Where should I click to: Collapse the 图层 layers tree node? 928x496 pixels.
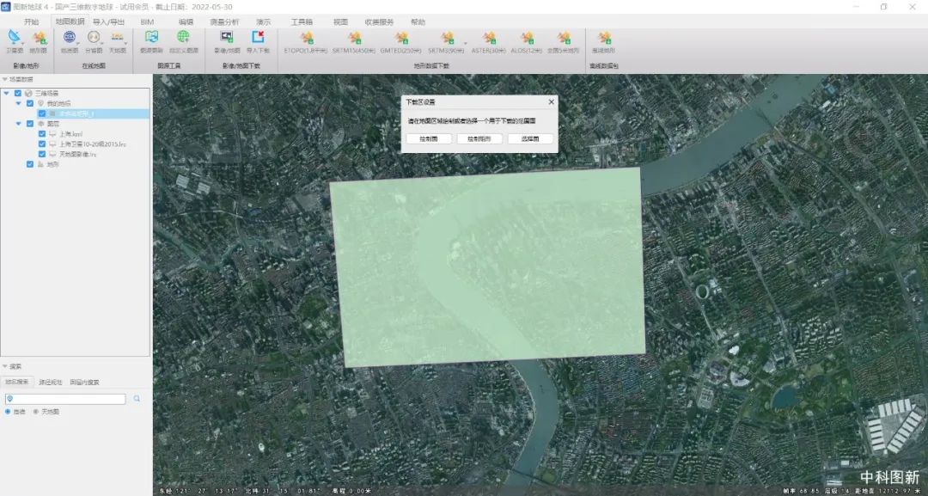(x=19, y=124)
